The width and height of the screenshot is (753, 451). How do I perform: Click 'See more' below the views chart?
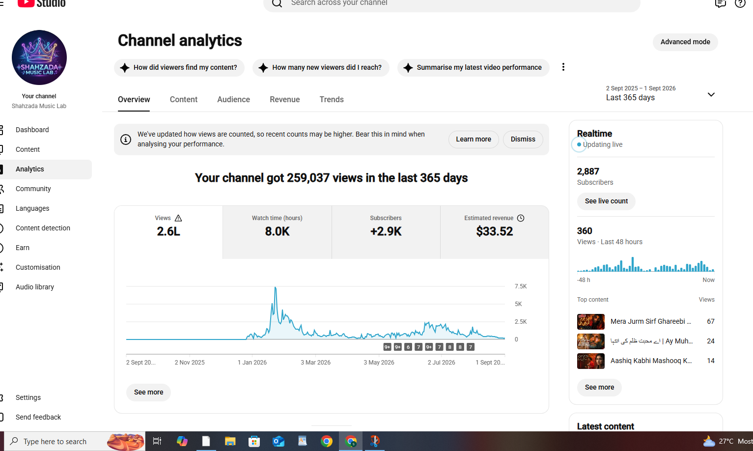click(x=148, y=393)
